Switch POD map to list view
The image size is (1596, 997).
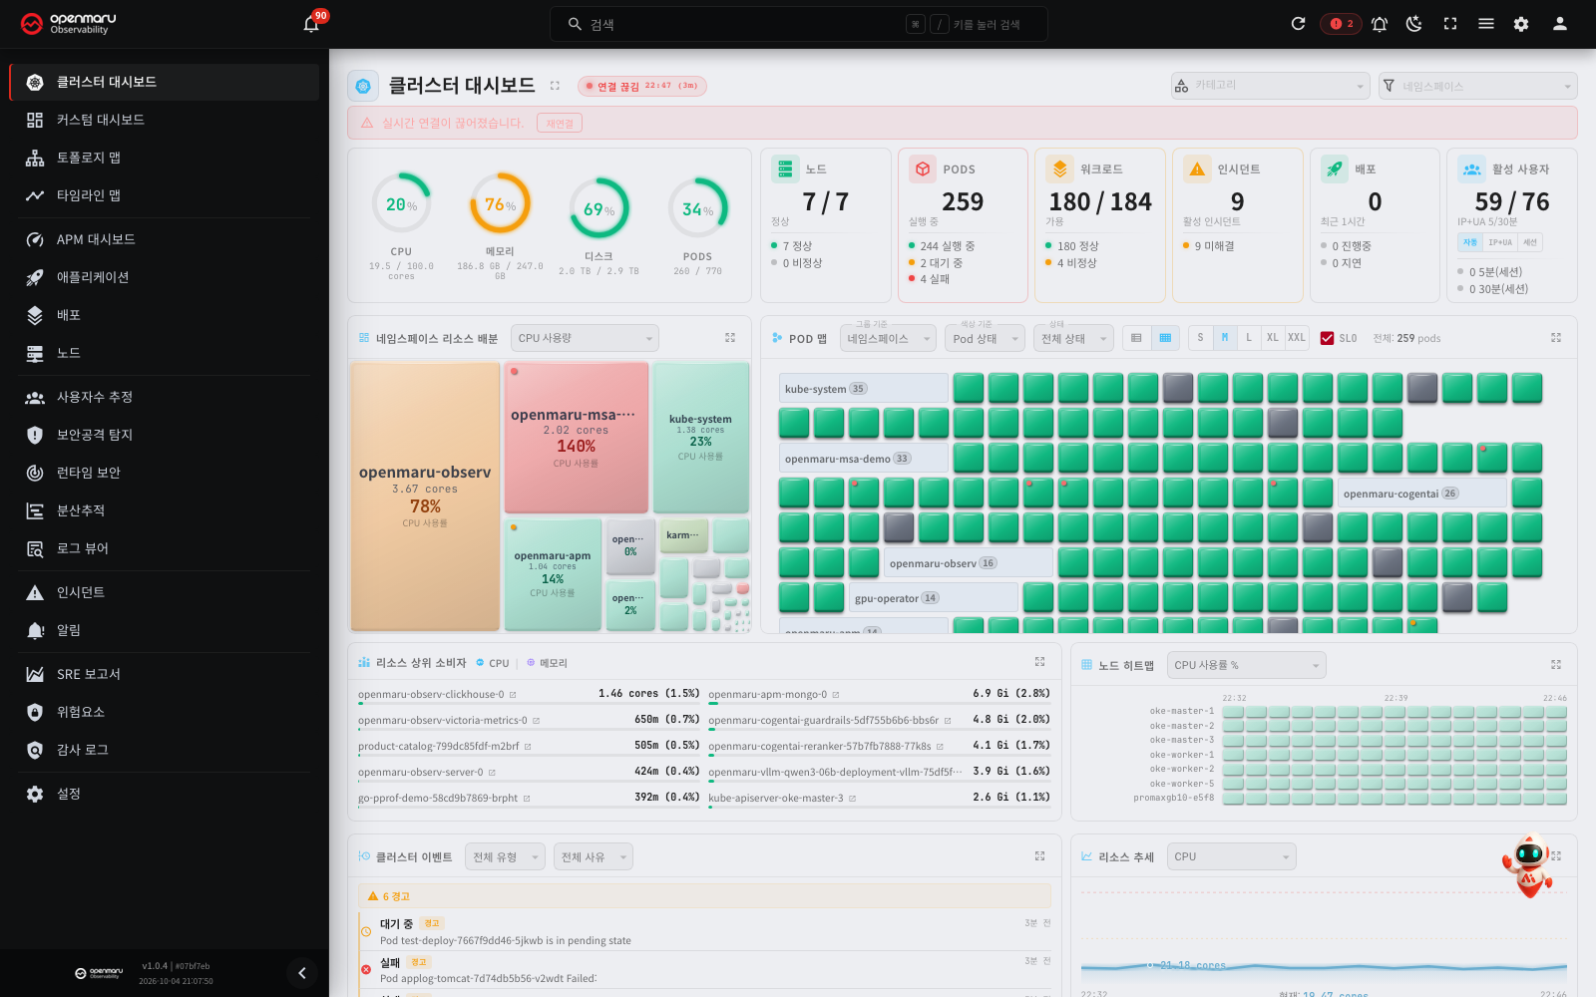click(x=1136, y=338)
